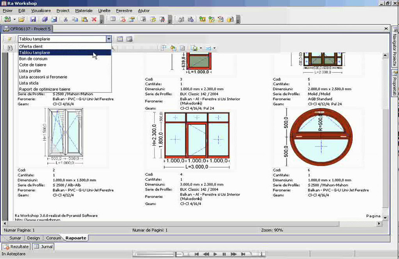Image resolution: width=399 pixels, height=259 pixels.
Task: Click the skip-to-end playback button
Action: coord(243,254)
